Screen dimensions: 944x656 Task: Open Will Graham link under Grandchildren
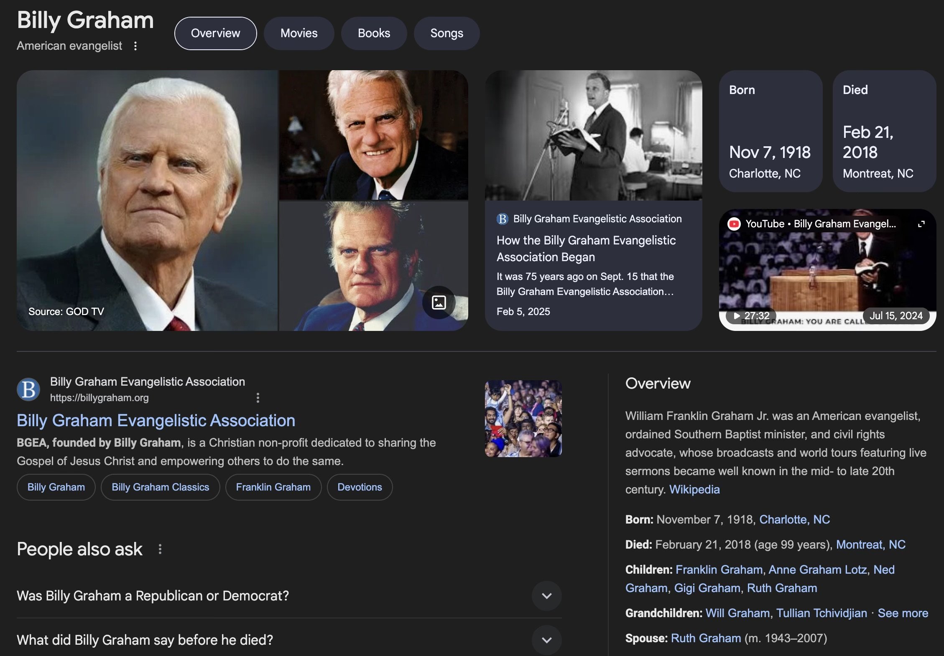[737, 613]
